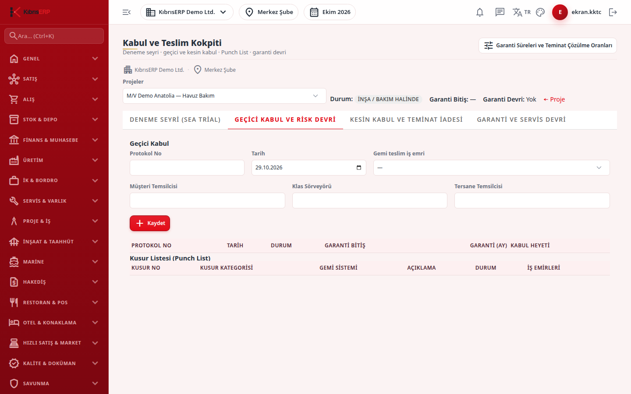Viewport: 631px width, 394px height.
Task: Click the Klas Sörveyörü input field
Action: click(x=370, y=201)
